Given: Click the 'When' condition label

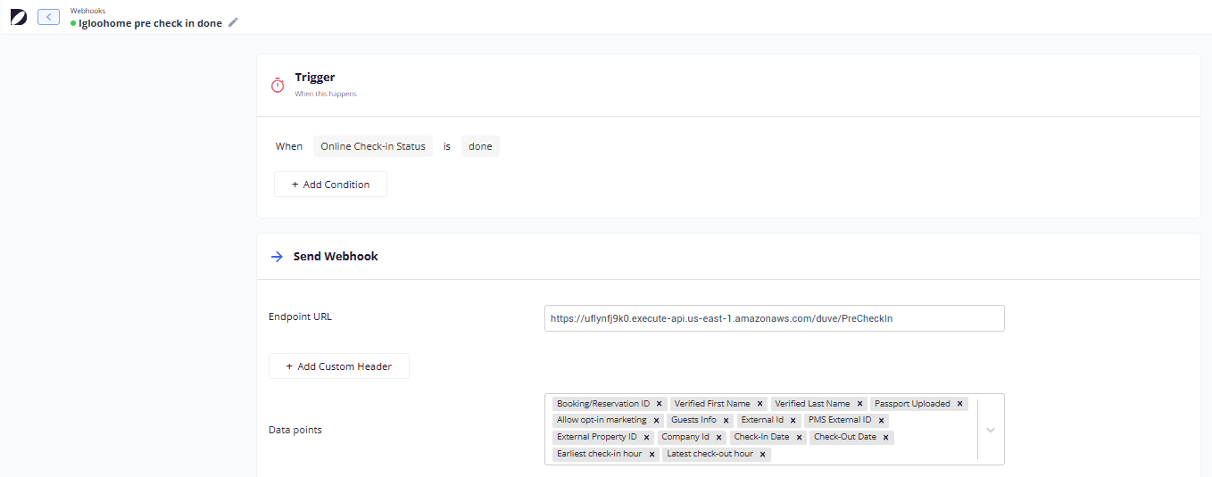Looking at the screenshot, I should (x=289, y=146).
